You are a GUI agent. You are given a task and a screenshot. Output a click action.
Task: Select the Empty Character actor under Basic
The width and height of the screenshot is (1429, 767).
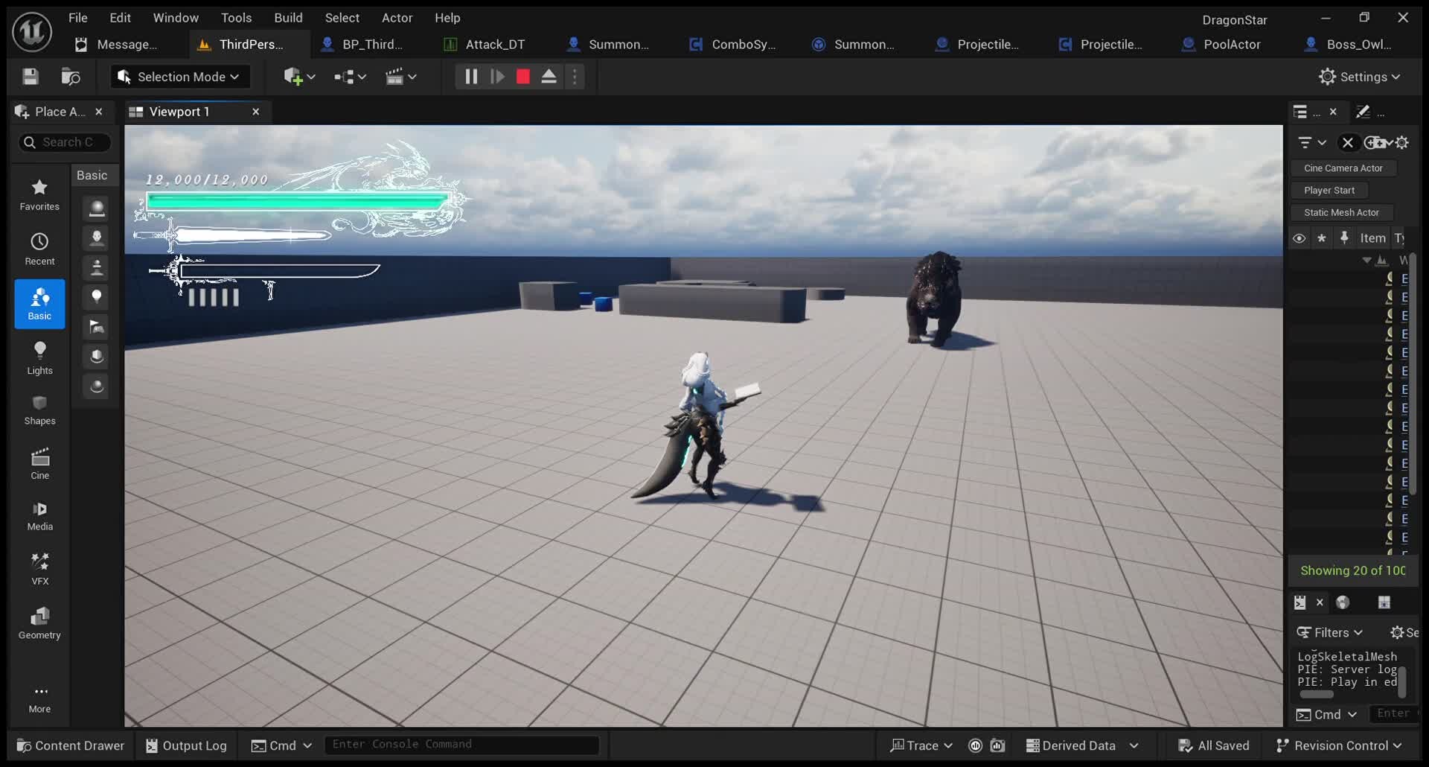point(97,238)
